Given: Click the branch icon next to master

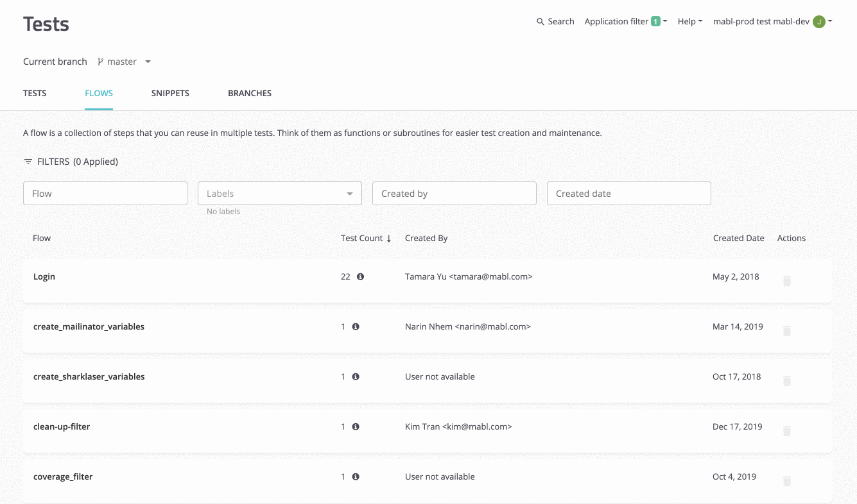Looking at the screenshot, I should pos(101,62).
